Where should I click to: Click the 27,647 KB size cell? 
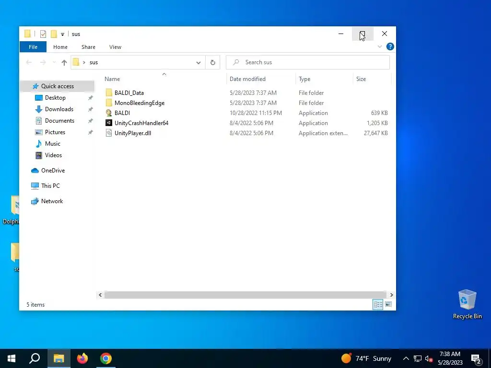376,133
